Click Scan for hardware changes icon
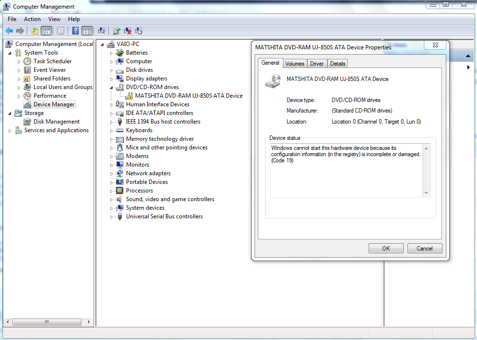This screenshot has width=477, height=340. [x=102, y=31]
